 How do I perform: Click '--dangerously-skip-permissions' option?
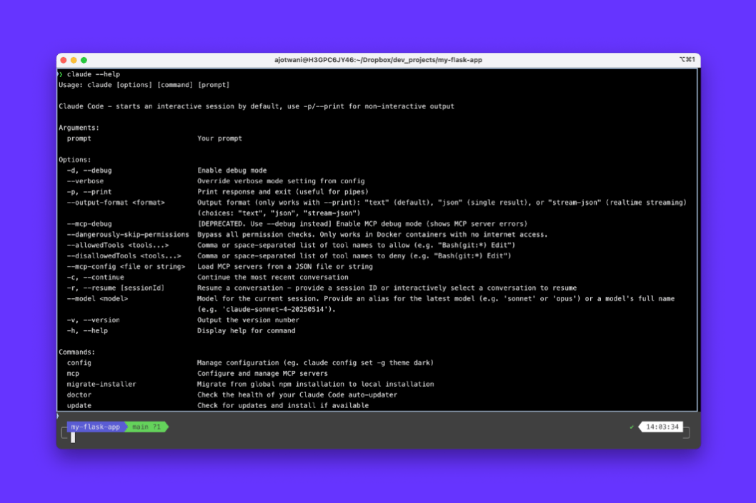click(128, 235)
